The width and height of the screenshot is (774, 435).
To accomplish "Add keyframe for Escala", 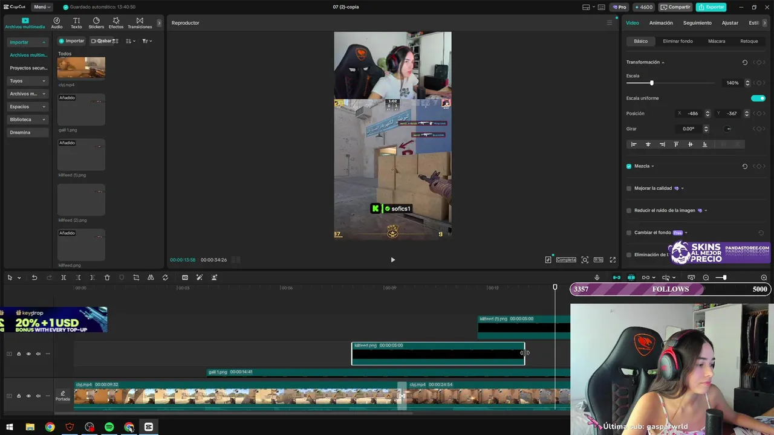I will click(759, 83).
